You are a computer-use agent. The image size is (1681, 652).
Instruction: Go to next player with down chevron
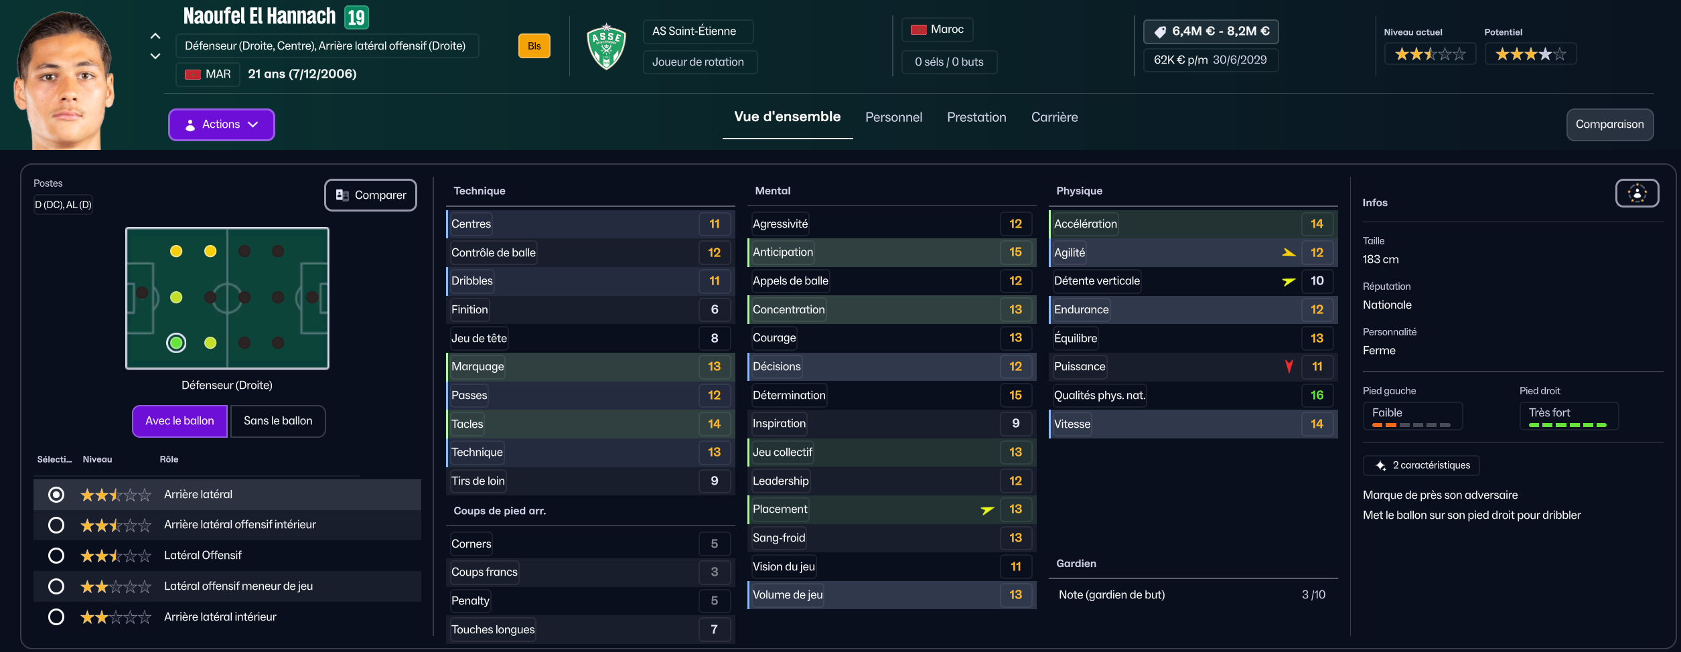pos(155,56)
